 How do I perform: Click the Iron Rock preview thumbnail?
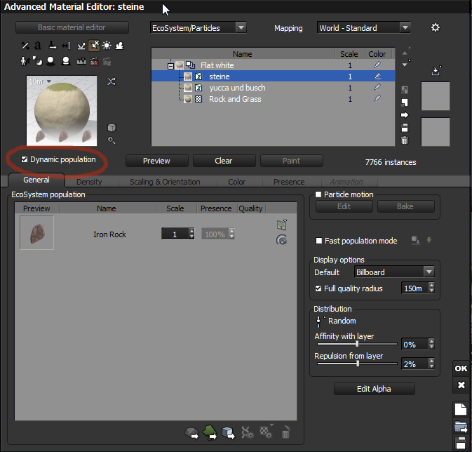coord(36,232)
